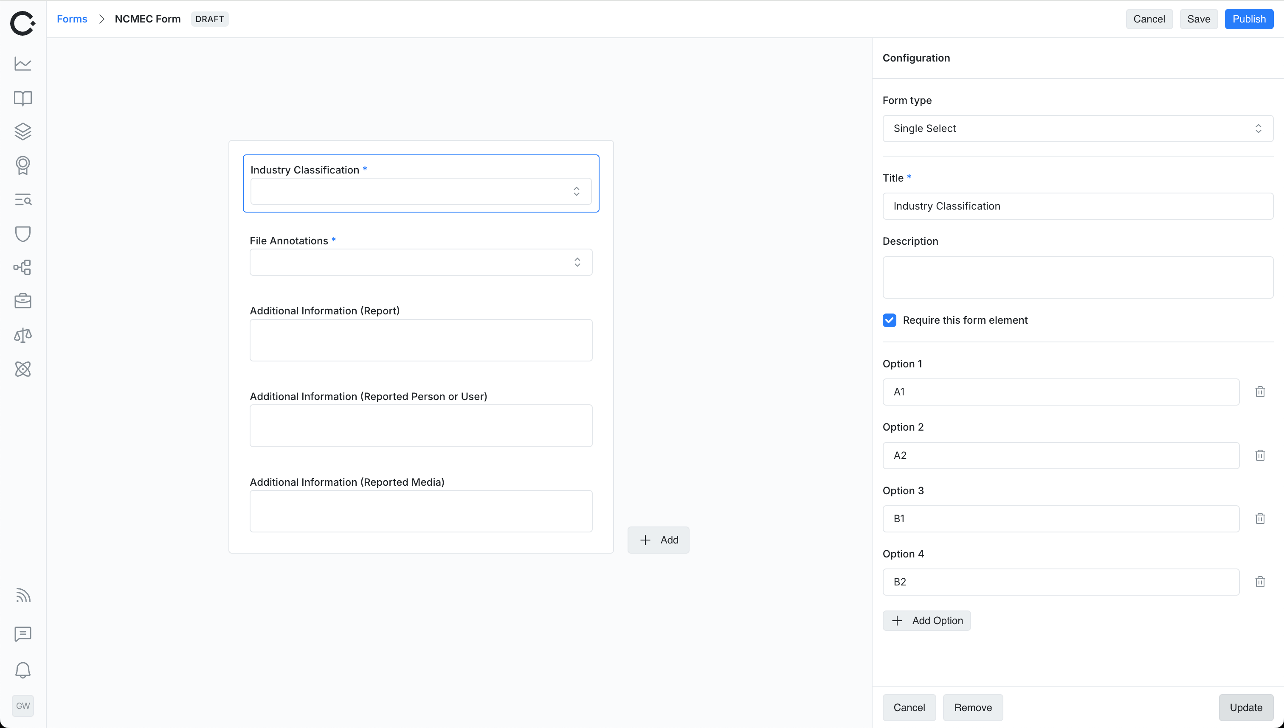Click the Add form element button
Screen dimensions: 1284x728
click(x=658, y=540)
